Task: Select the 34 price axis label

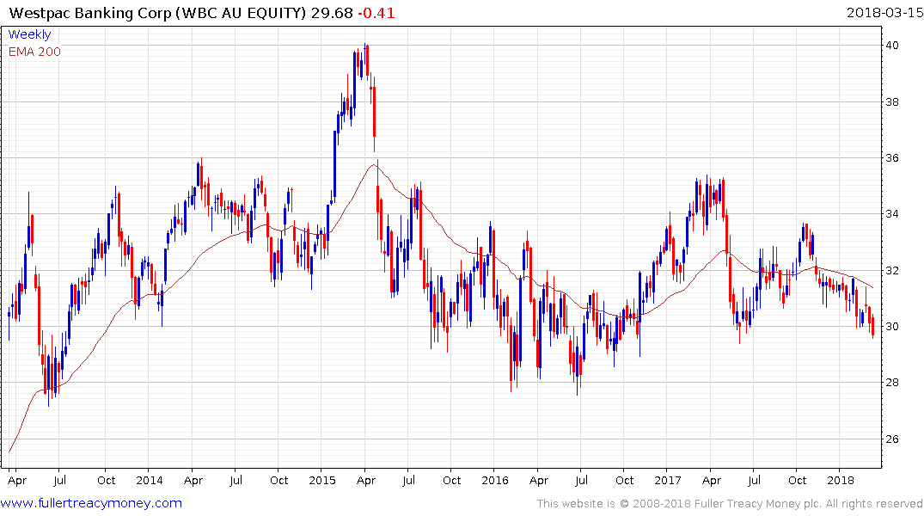Action: click(x=892, y=214)
